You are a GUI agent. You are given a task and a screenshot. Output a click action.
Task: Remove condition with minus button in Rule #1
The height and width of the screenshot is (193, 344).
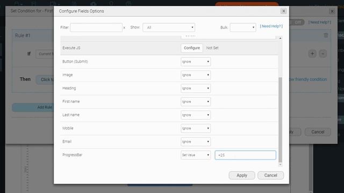coord(322,54)
